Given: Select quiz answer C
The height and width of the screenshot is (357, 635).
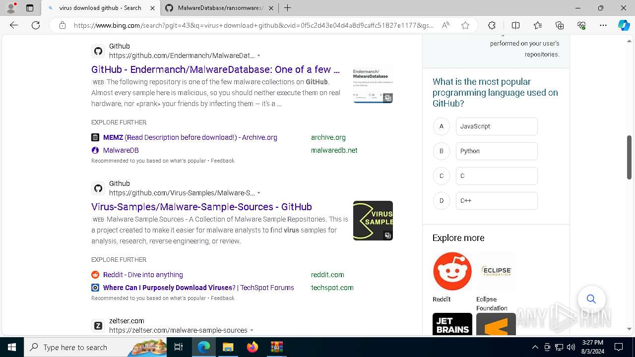Looking at the screenshot, I should tap(497, 176).
